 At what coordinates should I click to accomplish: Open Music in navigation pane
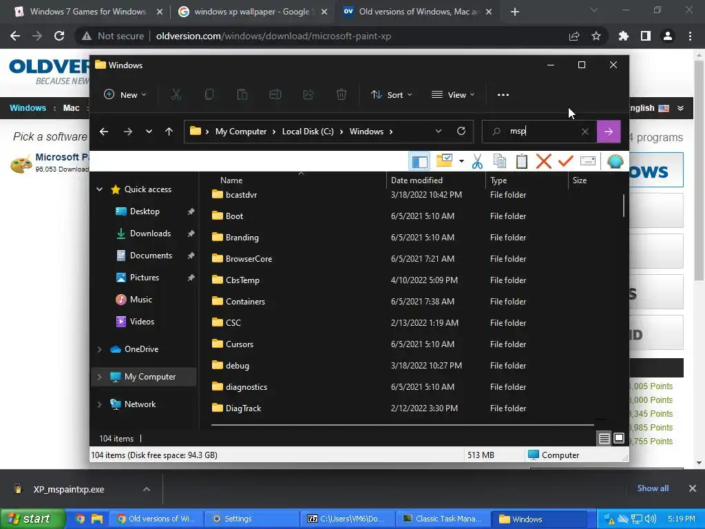click(140, 300)
